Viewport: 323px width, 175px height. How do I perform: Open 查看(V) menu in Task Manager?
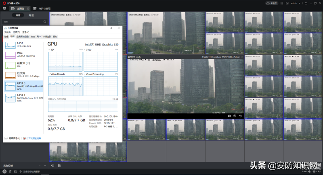26,33
